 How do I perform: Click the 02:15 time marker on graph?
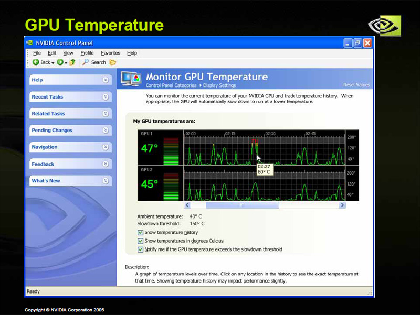click(x=230, y=134)
